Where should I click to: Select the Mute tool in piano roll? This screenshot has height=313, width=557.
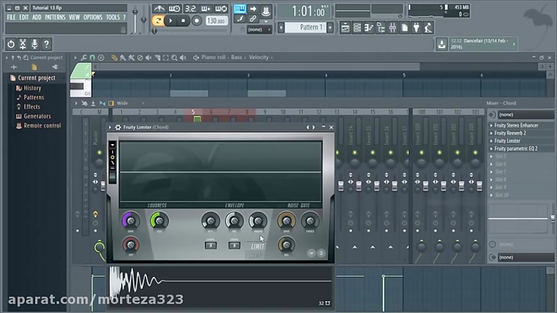(x=149, y=58)
